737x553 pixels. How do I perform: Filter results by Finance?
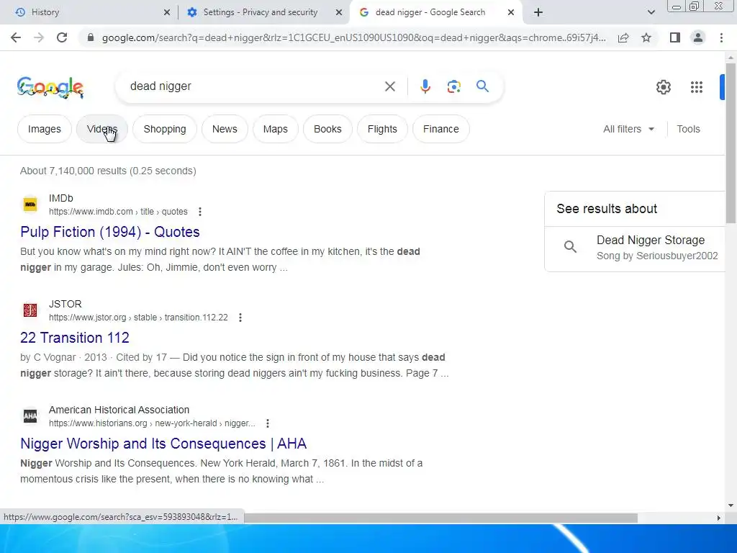441,129
